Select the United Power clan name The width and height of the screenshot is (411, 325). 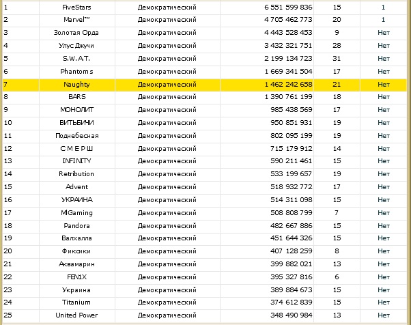point(76,315)
